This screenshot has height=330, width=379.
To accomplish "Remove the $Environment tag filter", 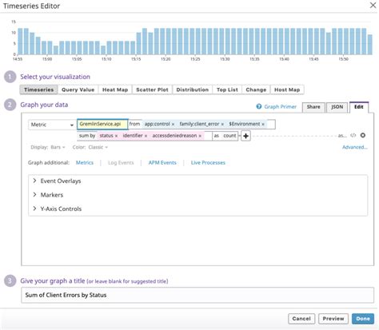I will [263, 125].
